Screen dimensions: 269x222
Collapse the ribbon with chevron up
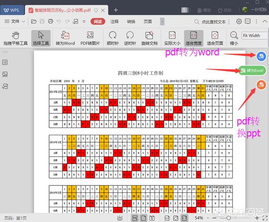tap(265, 21)
